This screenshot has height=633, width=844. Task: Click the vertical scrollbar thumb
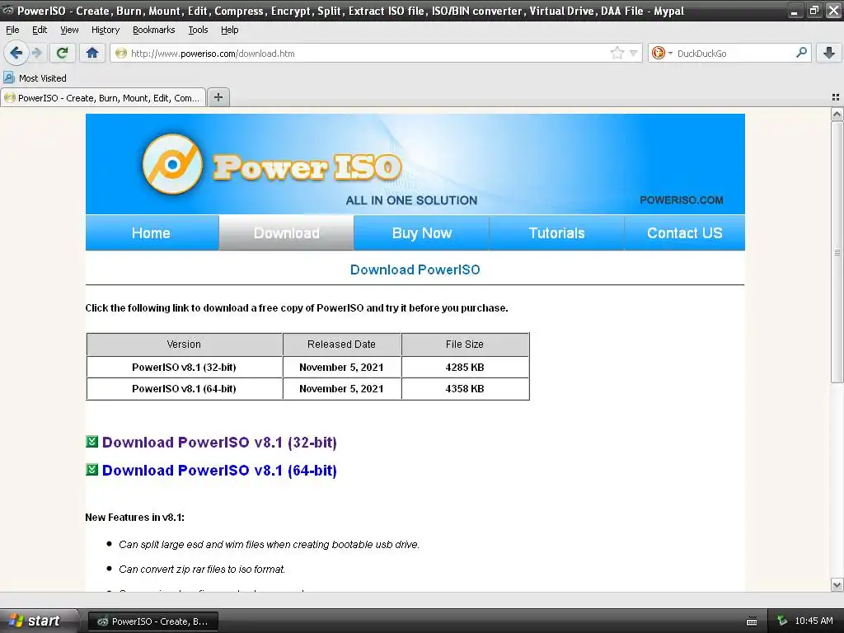pyautogui.click(x=837, y=252)
